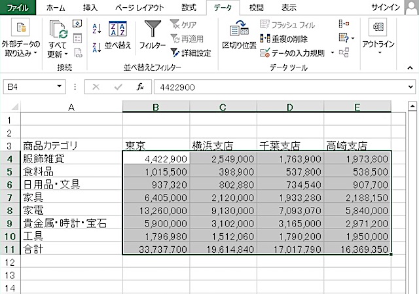Switch to the 数式 tab
The height and width of the screenshot is (294, 419).
pos(189,8)
